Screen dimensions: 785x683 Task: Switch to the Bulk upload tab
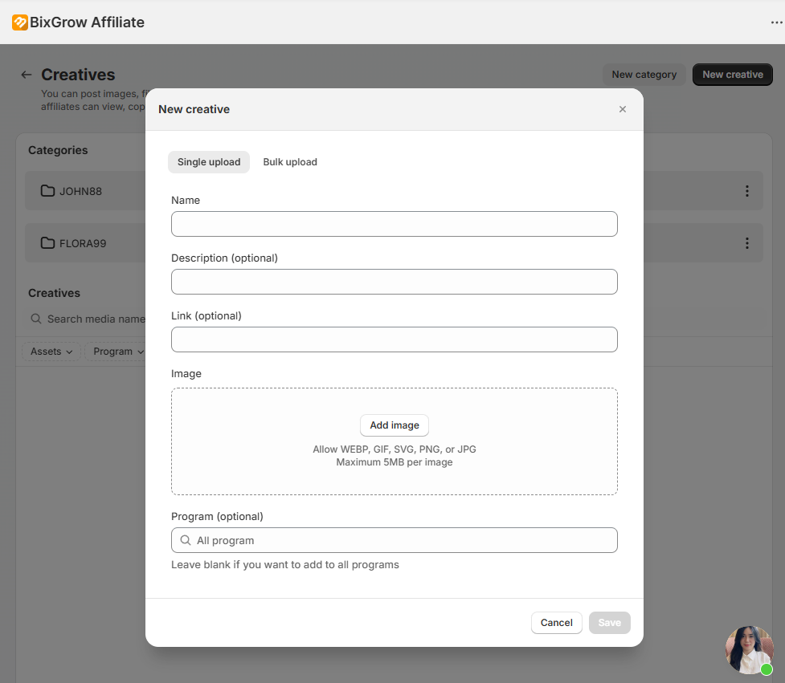pyautogui.click(x=290, y=162)
